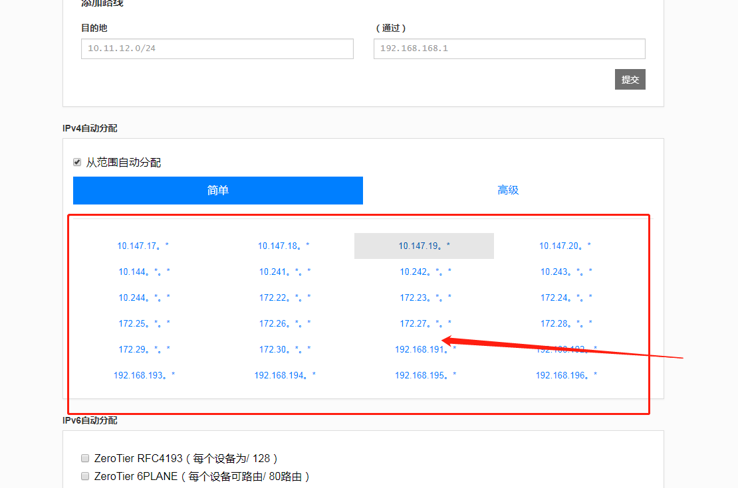Select the 172.27.*.* address range
This screenshot has width=738, height=488.
click(x=425, y=323)
